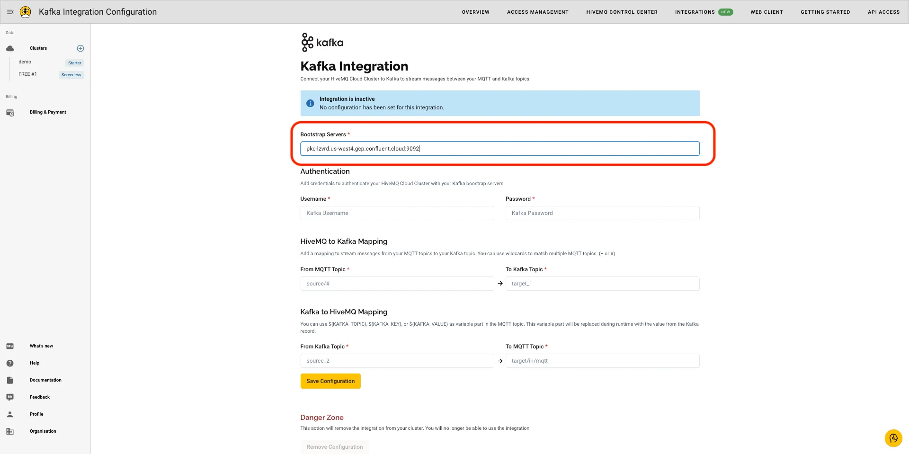Image resolution: width=909 pixels, height=454 pixels.
Task: Click the To Kafka Topic field
Action: (603, 284)
